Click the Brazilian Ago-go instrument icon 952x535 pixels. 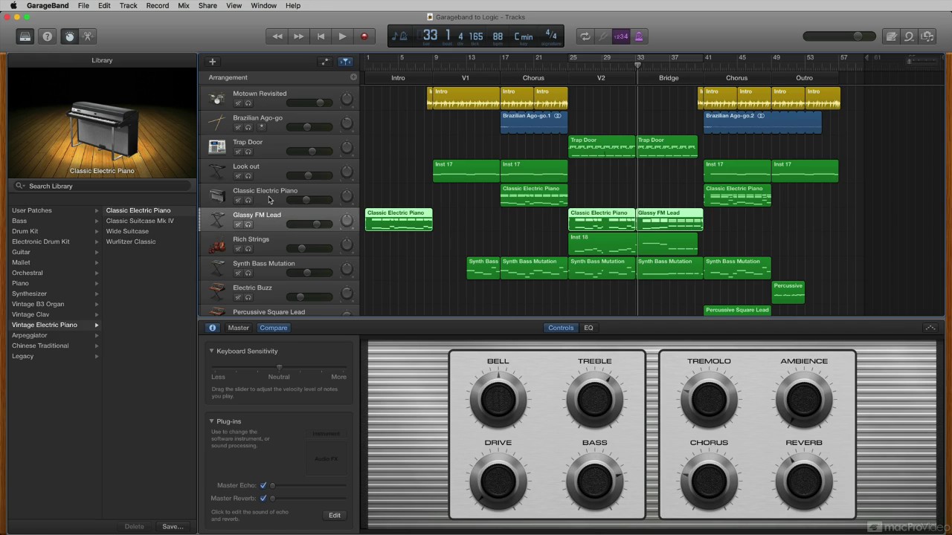pos(216,122)
